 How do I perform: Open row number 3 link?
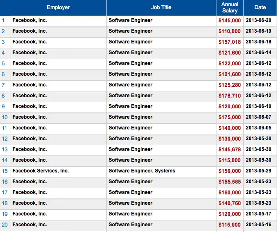click(x=3, y=42)
